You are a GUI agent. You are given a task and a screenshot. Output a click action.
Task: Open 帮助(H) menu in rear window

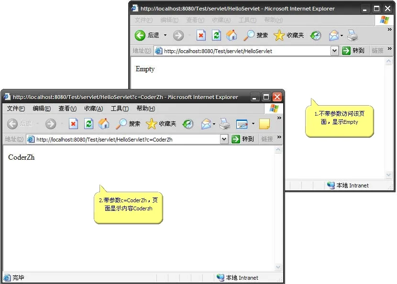tap(273, 20)
